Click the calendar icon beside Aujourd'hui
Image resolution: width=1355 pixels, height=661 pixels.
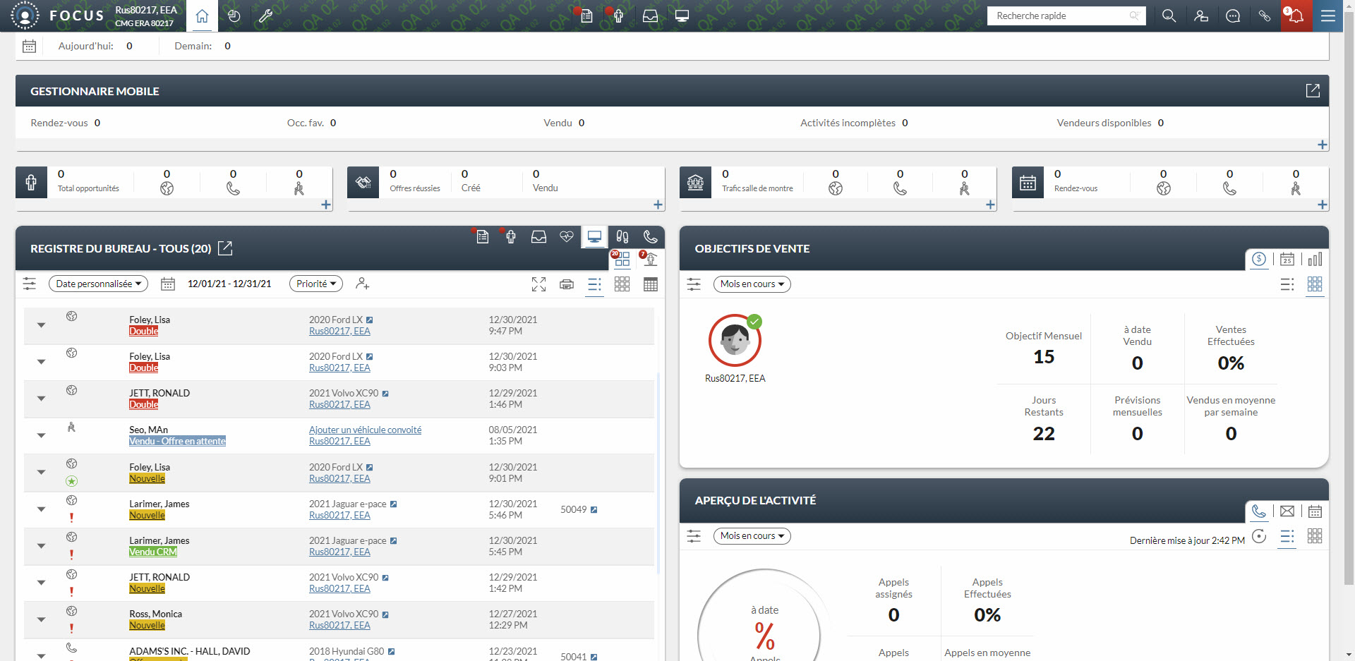coord(29,46)
